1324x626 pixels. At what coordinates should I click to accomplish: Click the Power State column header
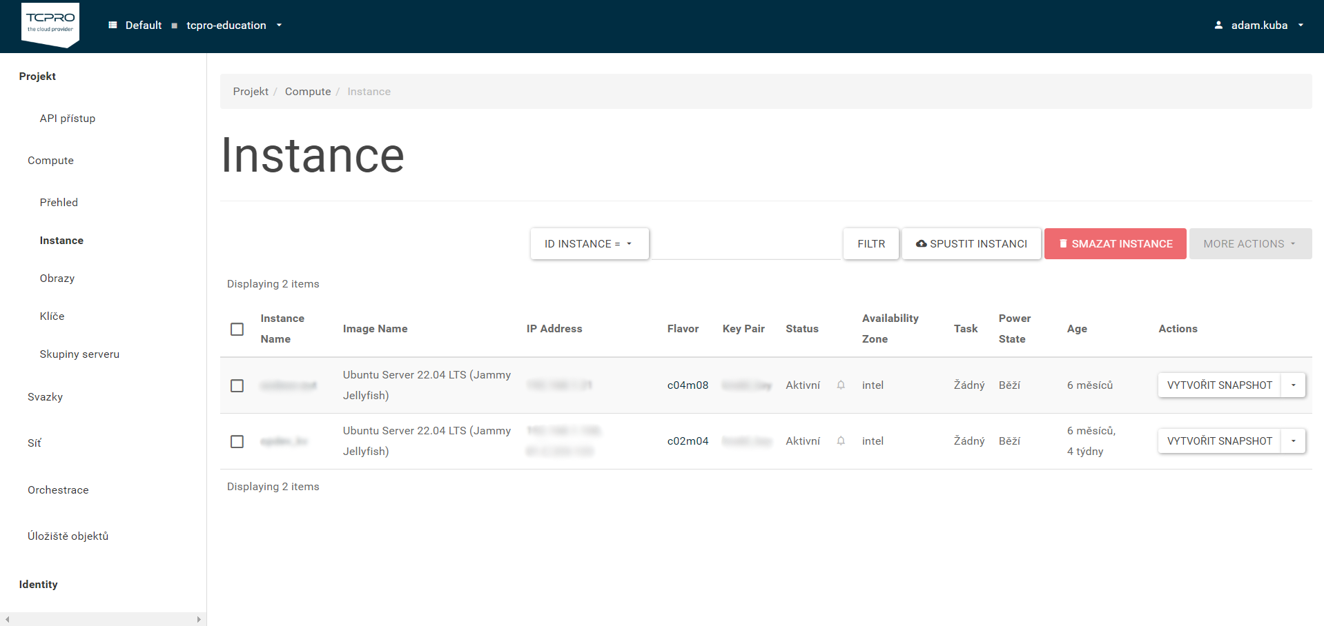tap(1014, 329)
